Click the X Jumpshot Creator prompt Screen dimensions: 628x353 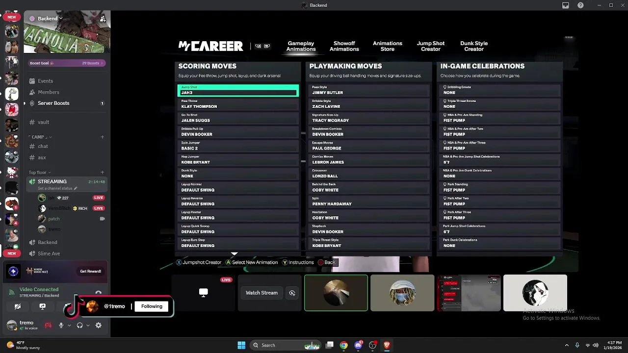(x=199, y=262)
